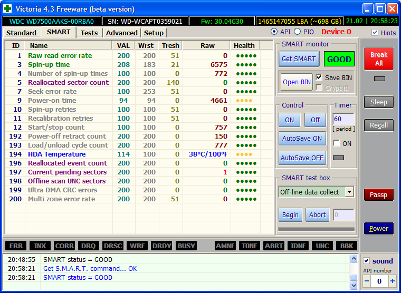Click the Power button

(379, 228)
